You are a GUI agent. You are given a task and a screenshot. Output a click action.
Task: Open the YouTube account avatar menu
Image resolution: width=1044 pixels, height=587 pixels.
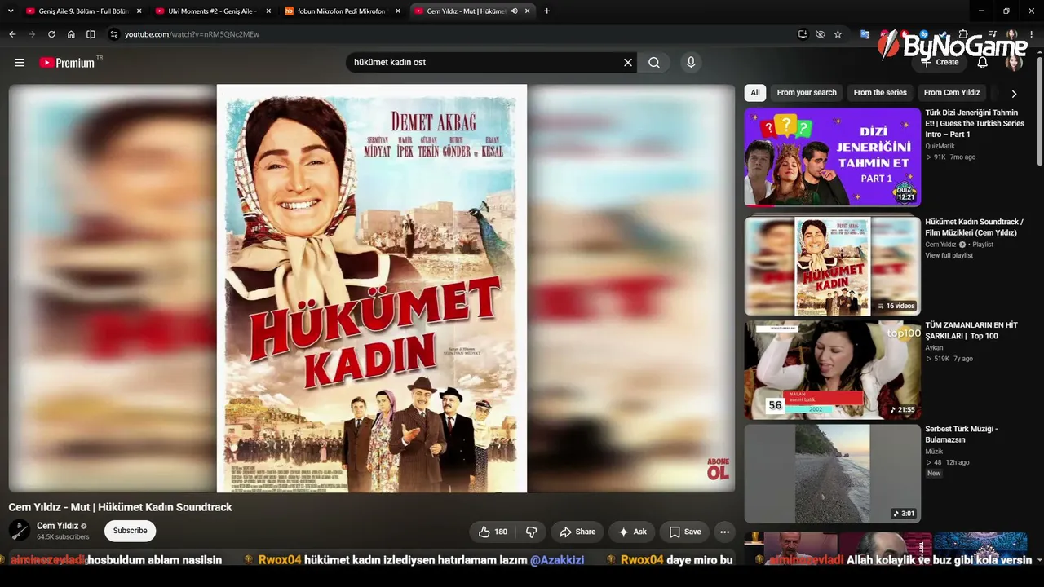(1014, 63)
